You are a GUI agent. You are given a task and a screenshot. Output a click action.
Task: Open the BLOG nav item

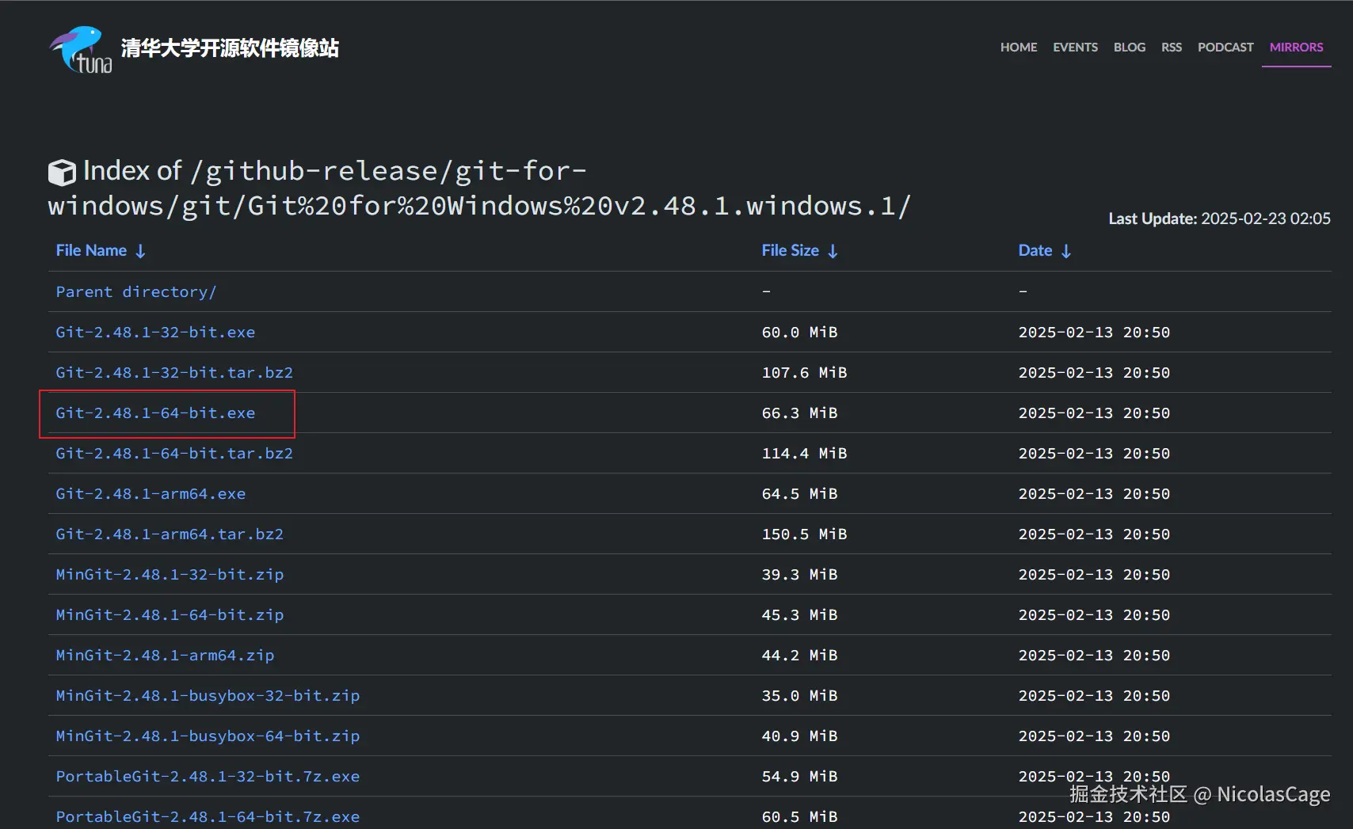[1130, 48]
